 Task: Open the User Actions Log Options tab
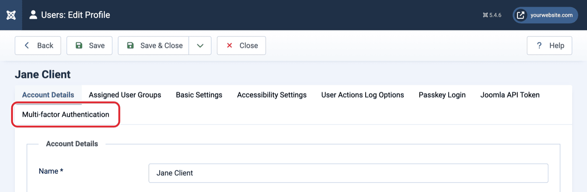tap(363, 95)
